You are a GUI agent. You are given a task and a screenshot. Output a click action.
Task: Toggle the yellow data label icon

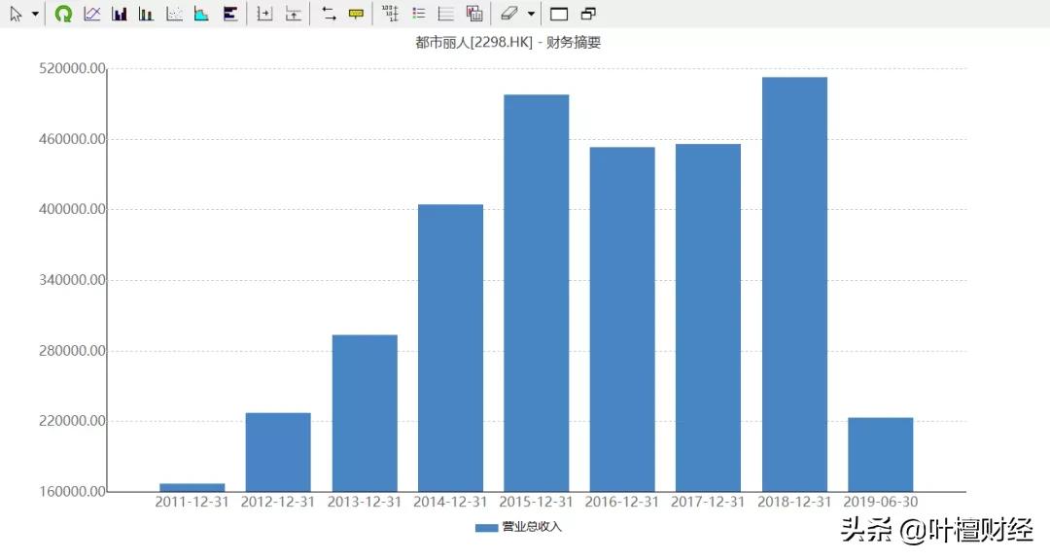click(x=356, y=14)
